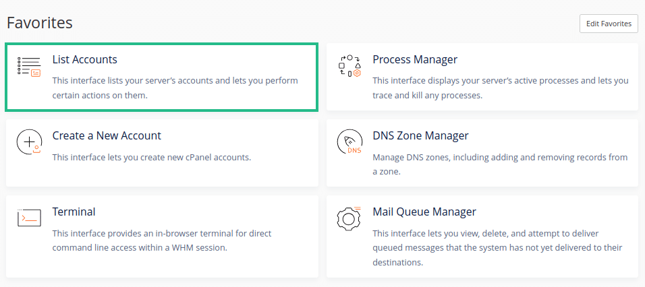
Task: Click the DNS Zone Manager icon
Action: tap(349, 141)
